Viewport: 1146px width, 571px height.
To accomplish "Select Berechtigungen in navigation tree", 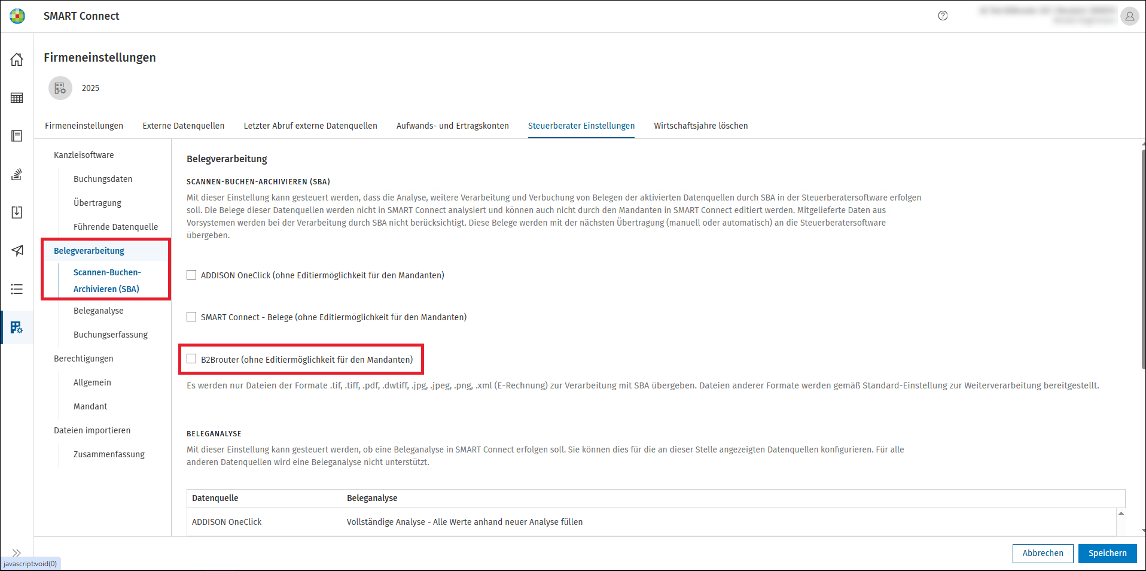I will 84,359.
